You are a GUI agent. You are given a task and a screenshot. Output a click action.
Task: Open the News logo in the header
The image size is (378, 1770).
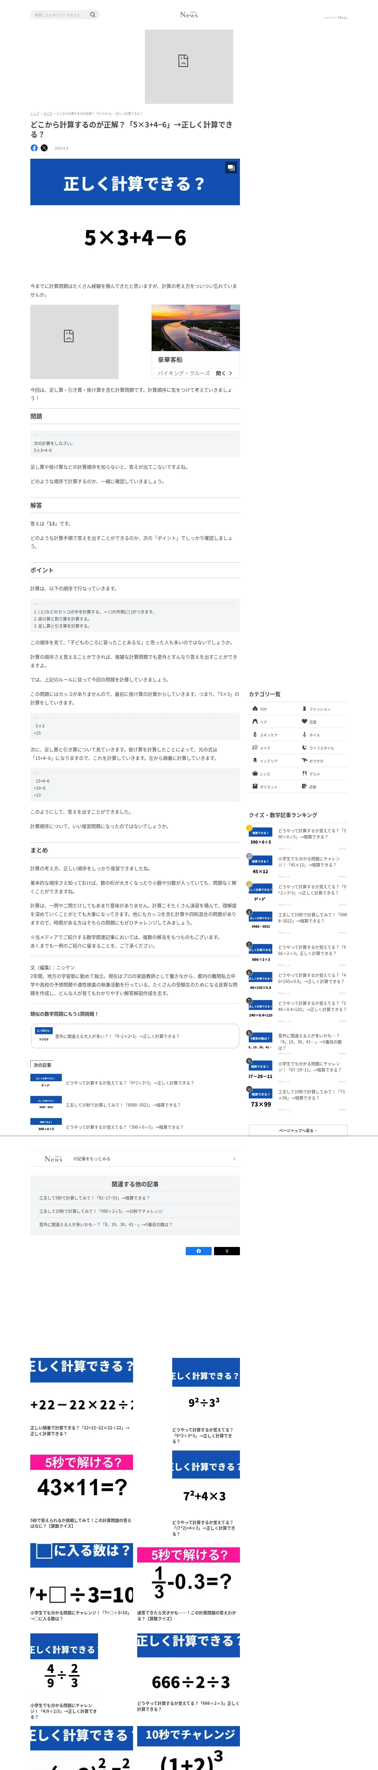pyautogui.click(x=189, y=14)
